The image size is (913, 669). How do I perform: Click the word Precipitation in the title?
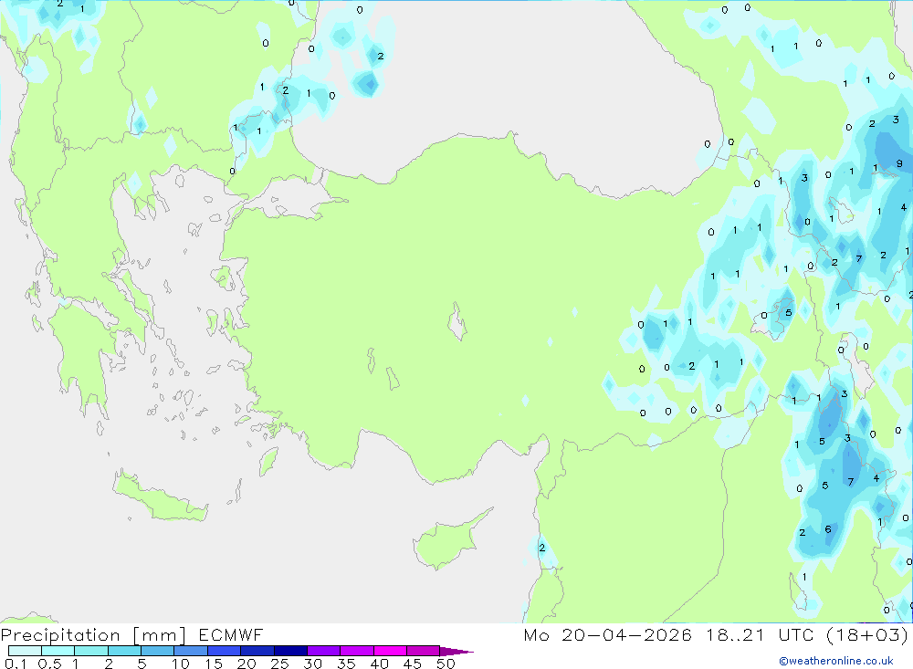coord(60,635)
